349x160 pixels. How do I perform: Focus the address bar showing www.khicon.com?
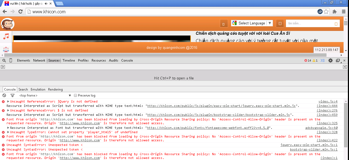(x=171, y=12)
